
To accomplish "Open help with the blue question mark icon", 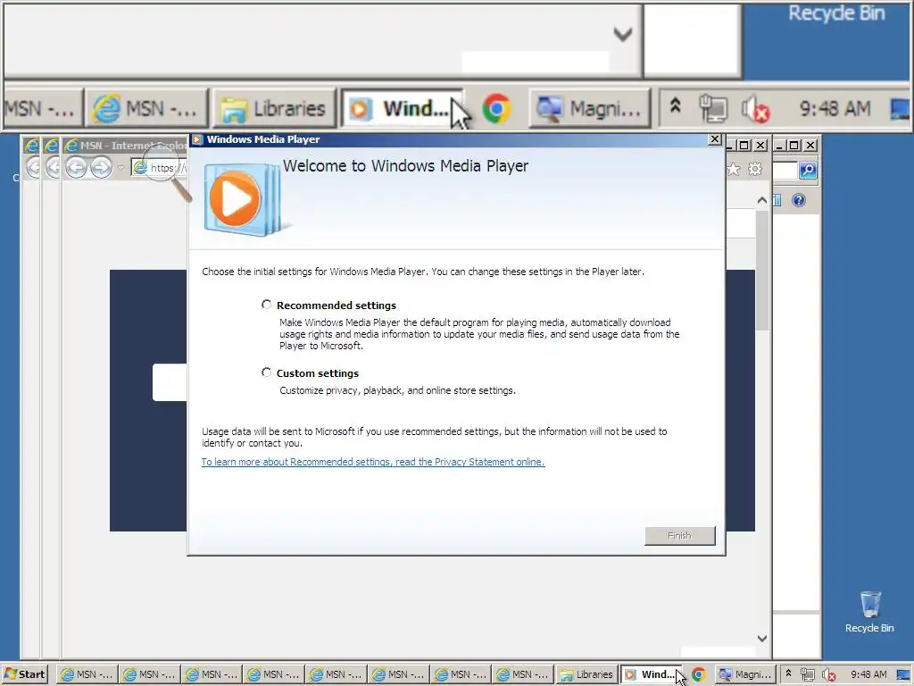I will point(799,200).
